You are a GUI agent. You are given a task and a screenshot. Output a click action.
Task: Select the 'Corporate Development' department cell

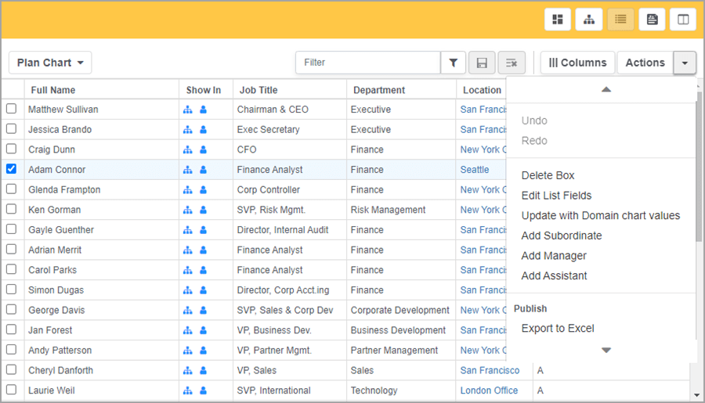[399, 310]
